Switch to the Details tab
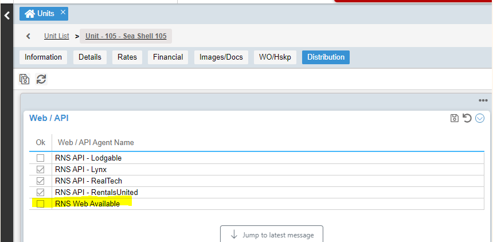Image resolution: width=493 pixels, height=242 pixels. point(90,57)
